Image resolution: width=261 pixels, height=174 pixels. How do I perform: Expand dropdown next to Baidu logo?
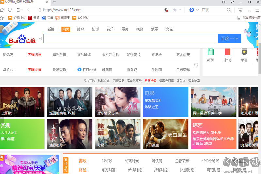40,39
